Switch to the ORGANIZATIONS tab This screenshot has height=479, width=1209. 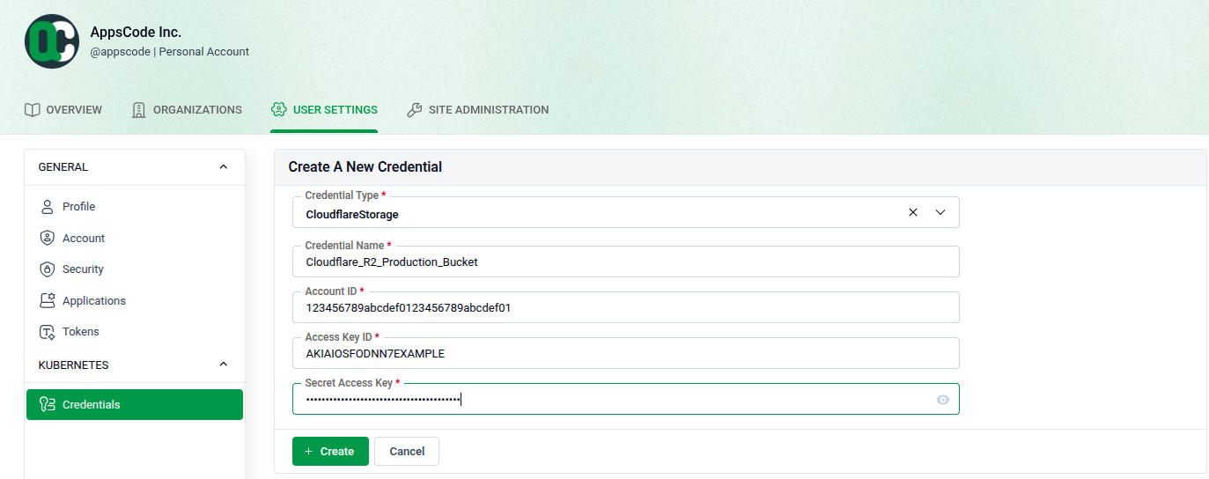(x=187, y=110)
